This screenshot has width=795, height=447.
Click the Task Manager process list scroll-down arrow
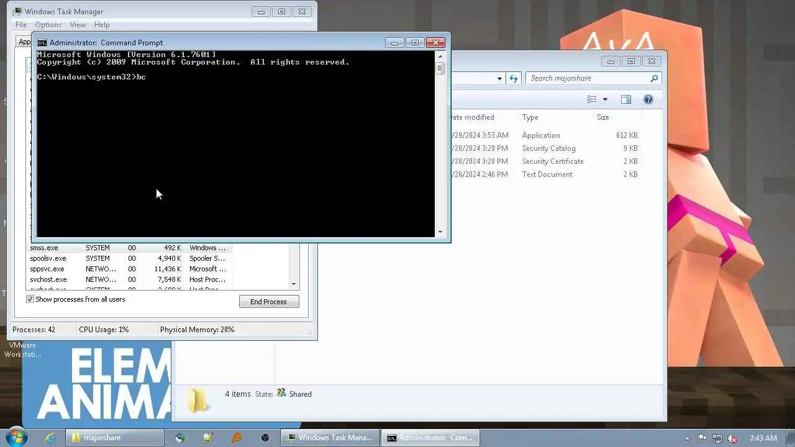click(x=294, y=284)
